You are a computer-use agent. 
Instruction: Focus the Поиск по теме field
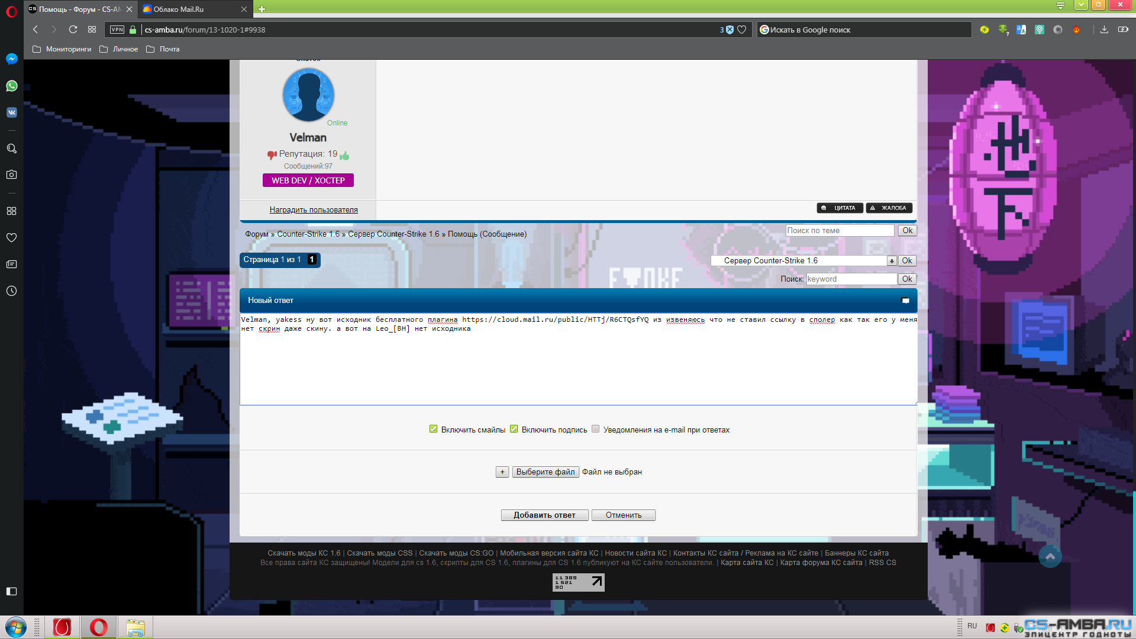tap(840, 231)
